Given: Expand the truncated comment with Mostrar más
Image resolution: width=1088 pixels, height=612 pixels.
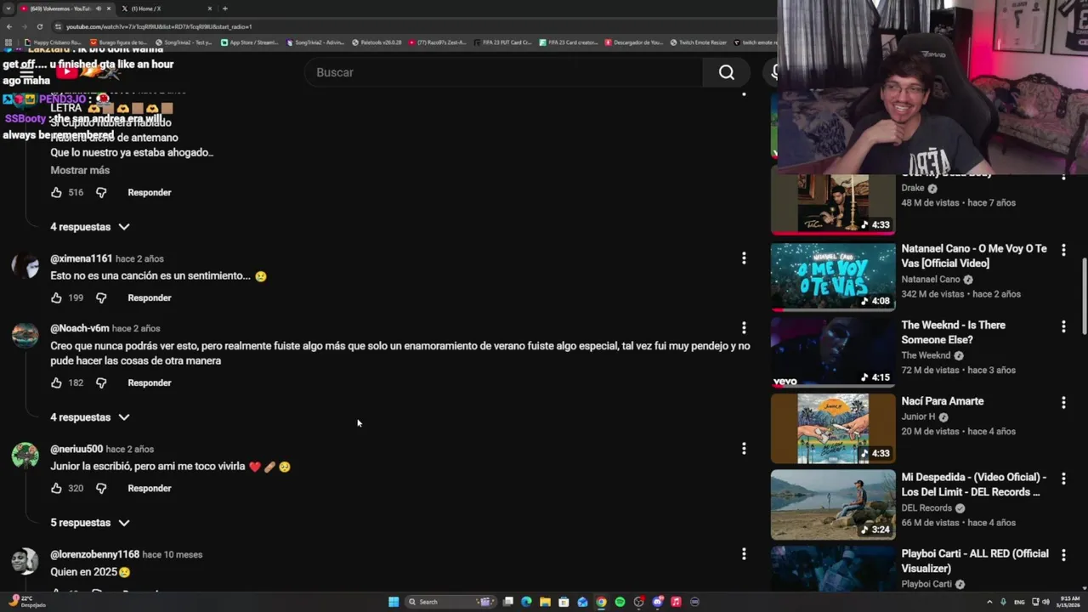Looking at the screenshot, I should point(80,170).
